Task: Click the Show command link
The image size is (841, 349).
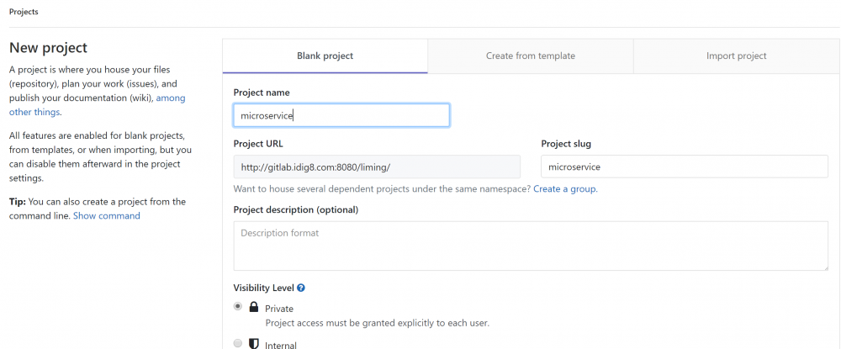Action: 106,215
